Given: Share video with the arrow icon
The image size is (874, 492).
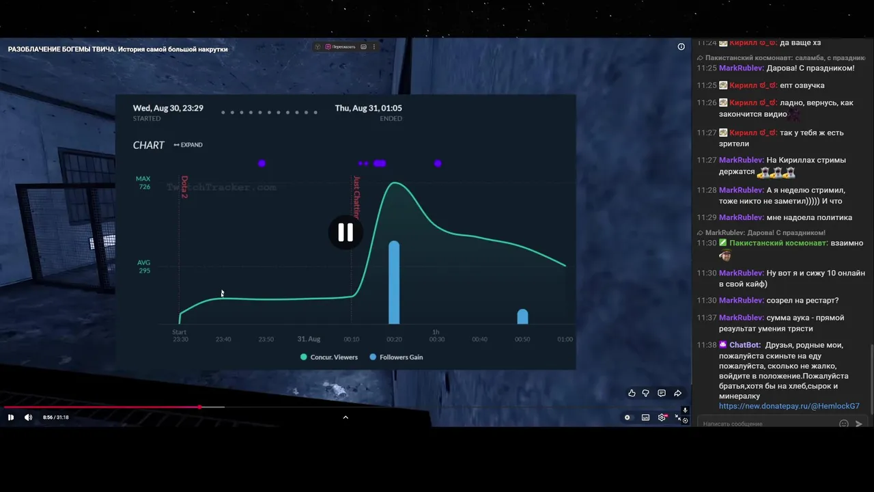Looking at the screenshot, I should [677, 394].
